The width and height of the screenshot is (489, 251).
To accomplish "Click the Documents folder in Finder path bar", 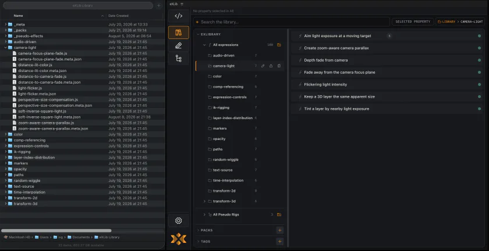I will (79, 237).
